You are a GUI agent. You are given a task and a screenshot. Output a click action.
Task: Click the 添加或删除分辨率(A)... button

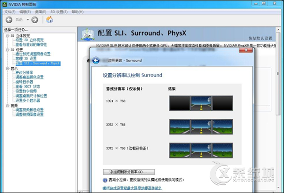129,172
